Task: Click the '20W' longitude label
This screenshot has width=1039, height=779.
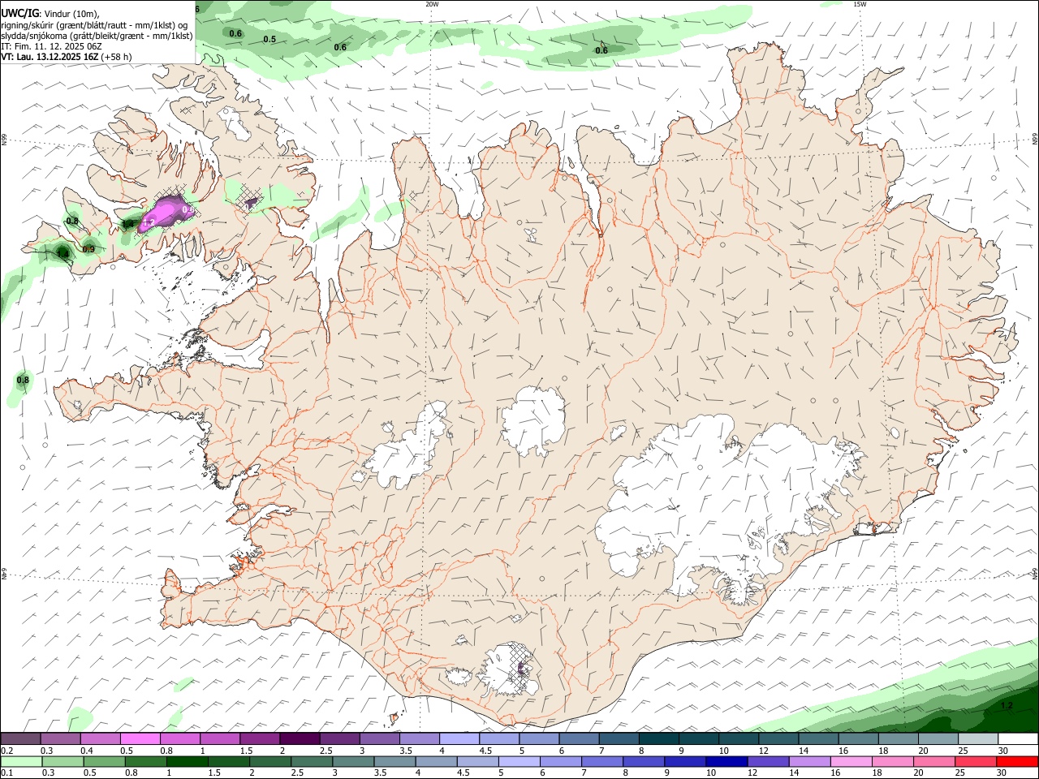Action: point(432,4)
